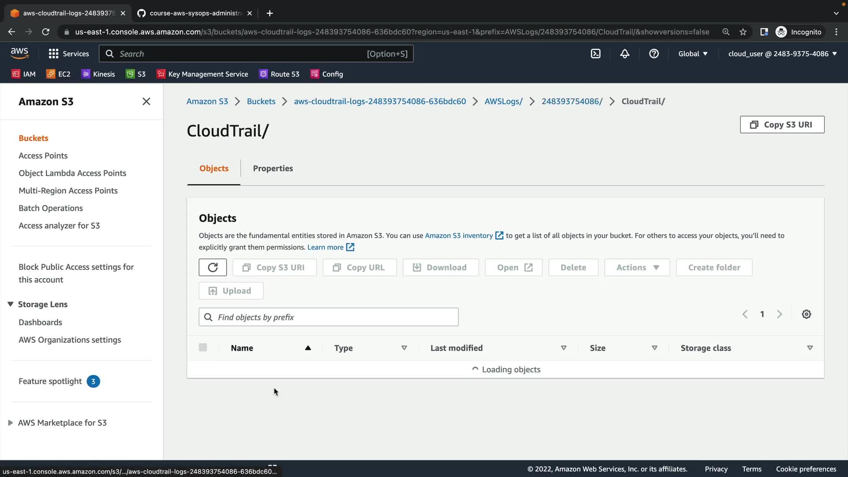Open the cloud_user account dropdown

pos(782,53)
